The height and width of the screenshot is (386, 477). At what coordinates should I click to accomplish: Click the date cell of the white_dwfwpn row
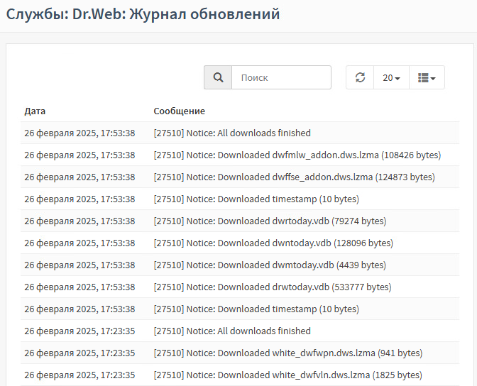(x=79, y=353)
